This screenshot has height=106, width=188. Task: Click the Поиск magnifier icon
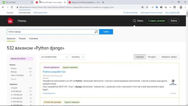click(x=134, y=21)
